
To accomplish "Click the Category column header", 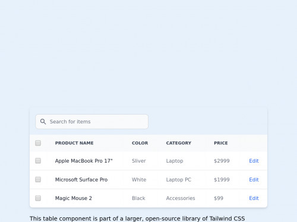I will click(179, 143).
